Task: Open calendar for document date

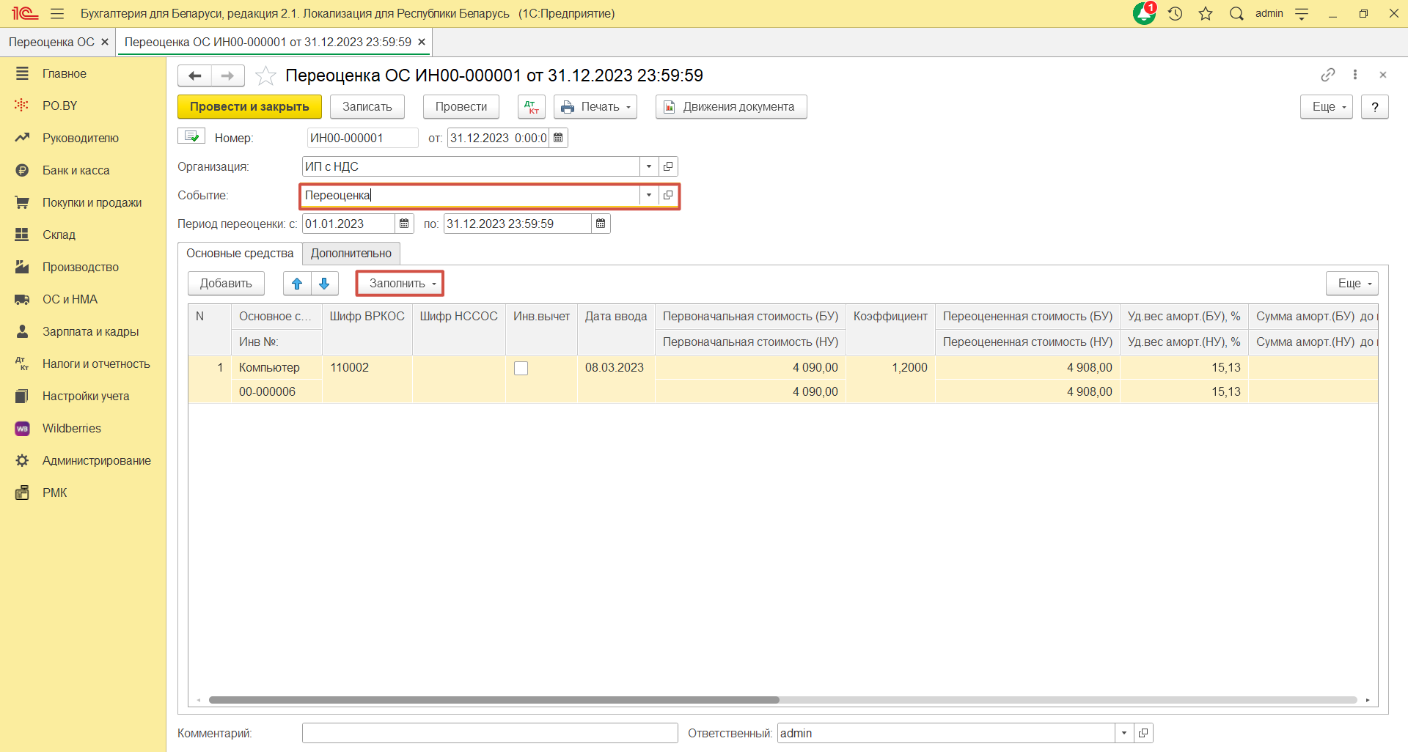Action: (x=558, y=138)
